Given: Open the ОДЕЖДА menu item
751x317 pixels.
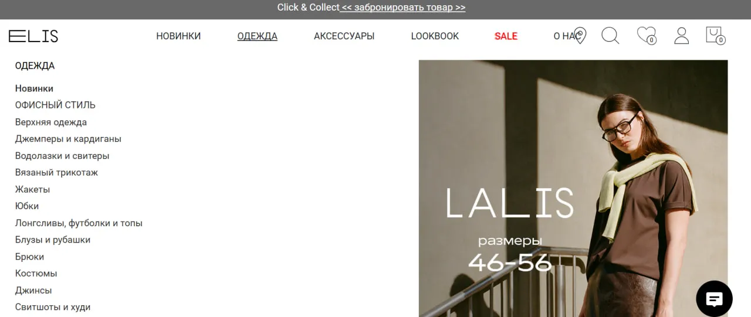Looking at the screenshot, I should [x=257, y=36].
